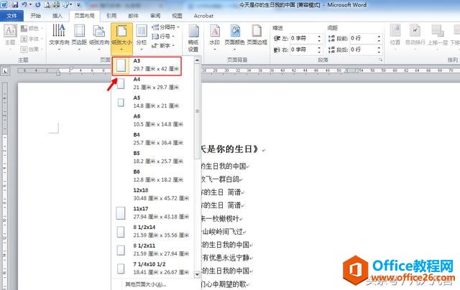The height and width of the screenshot is (290, 460).
Task: Select 8 1/2x11 paper size option
Action: click(x=152, y=249)
